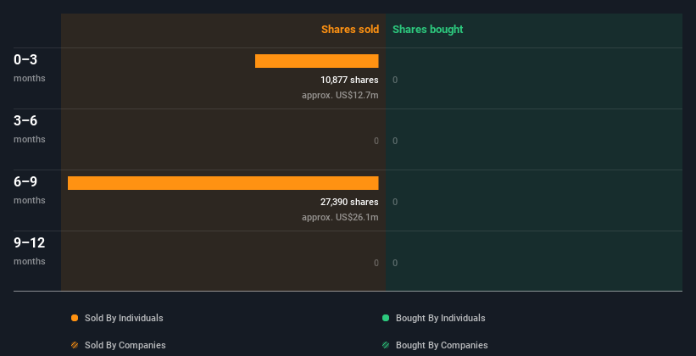The image size is (696, 356).
Task: Click the 'Sold By Individuals' orange legend dot
Action: (75, 318)
